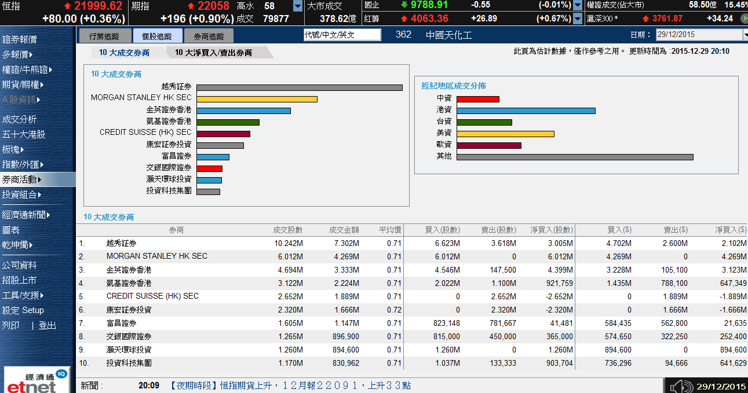Screen dimensions: 748x393
Task: Expand the 權證/牛熊證 sidebar menu
Action: click(27, 69)
